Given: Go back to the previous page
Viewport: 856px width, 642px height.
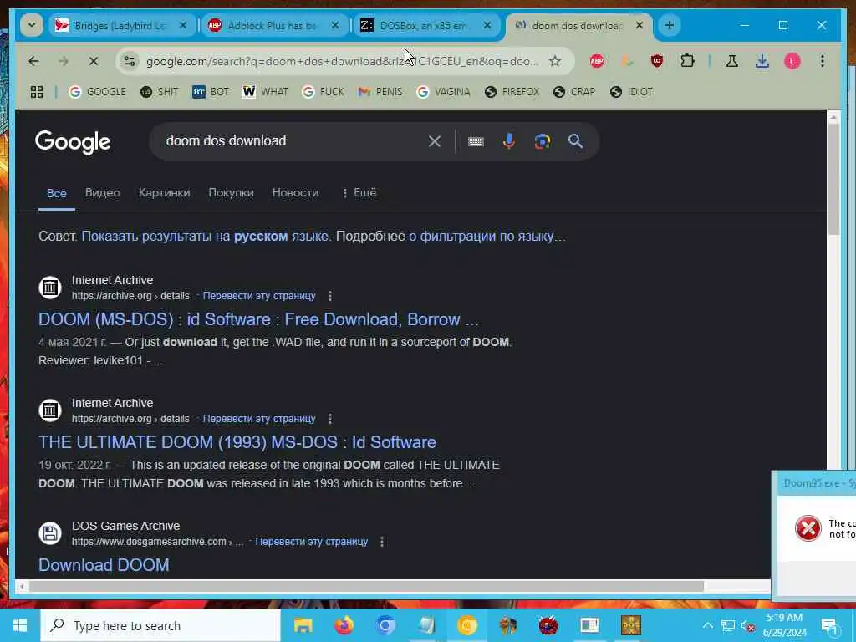Looking at the screenshot, I should click(x=33, y=61).
